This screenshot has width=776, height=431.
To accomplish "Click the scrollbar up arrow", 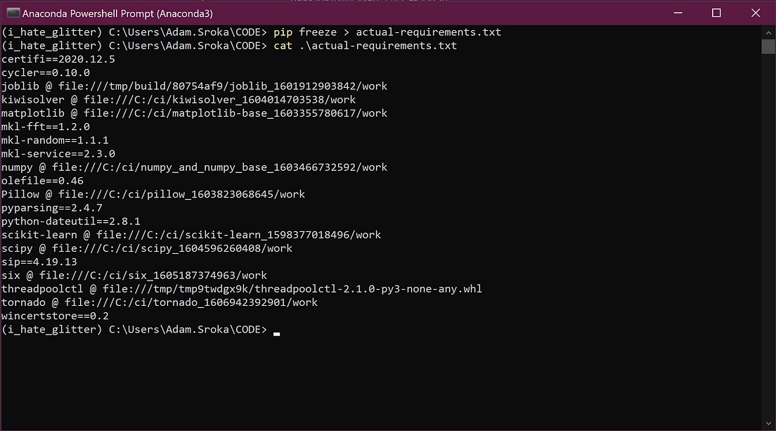I will [x=768, y=32].
